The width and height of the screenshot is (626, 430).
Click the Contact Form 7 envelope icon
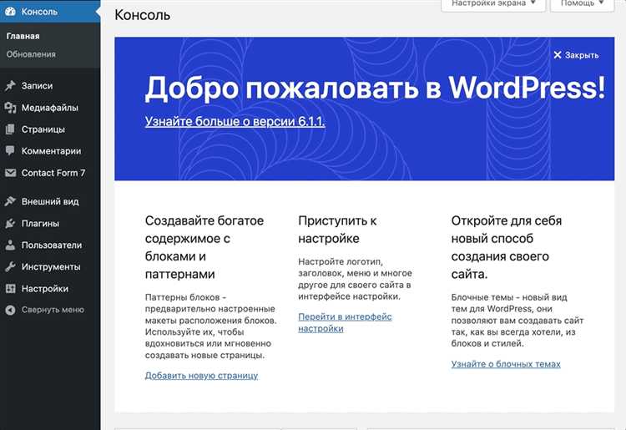coord(10,173)
